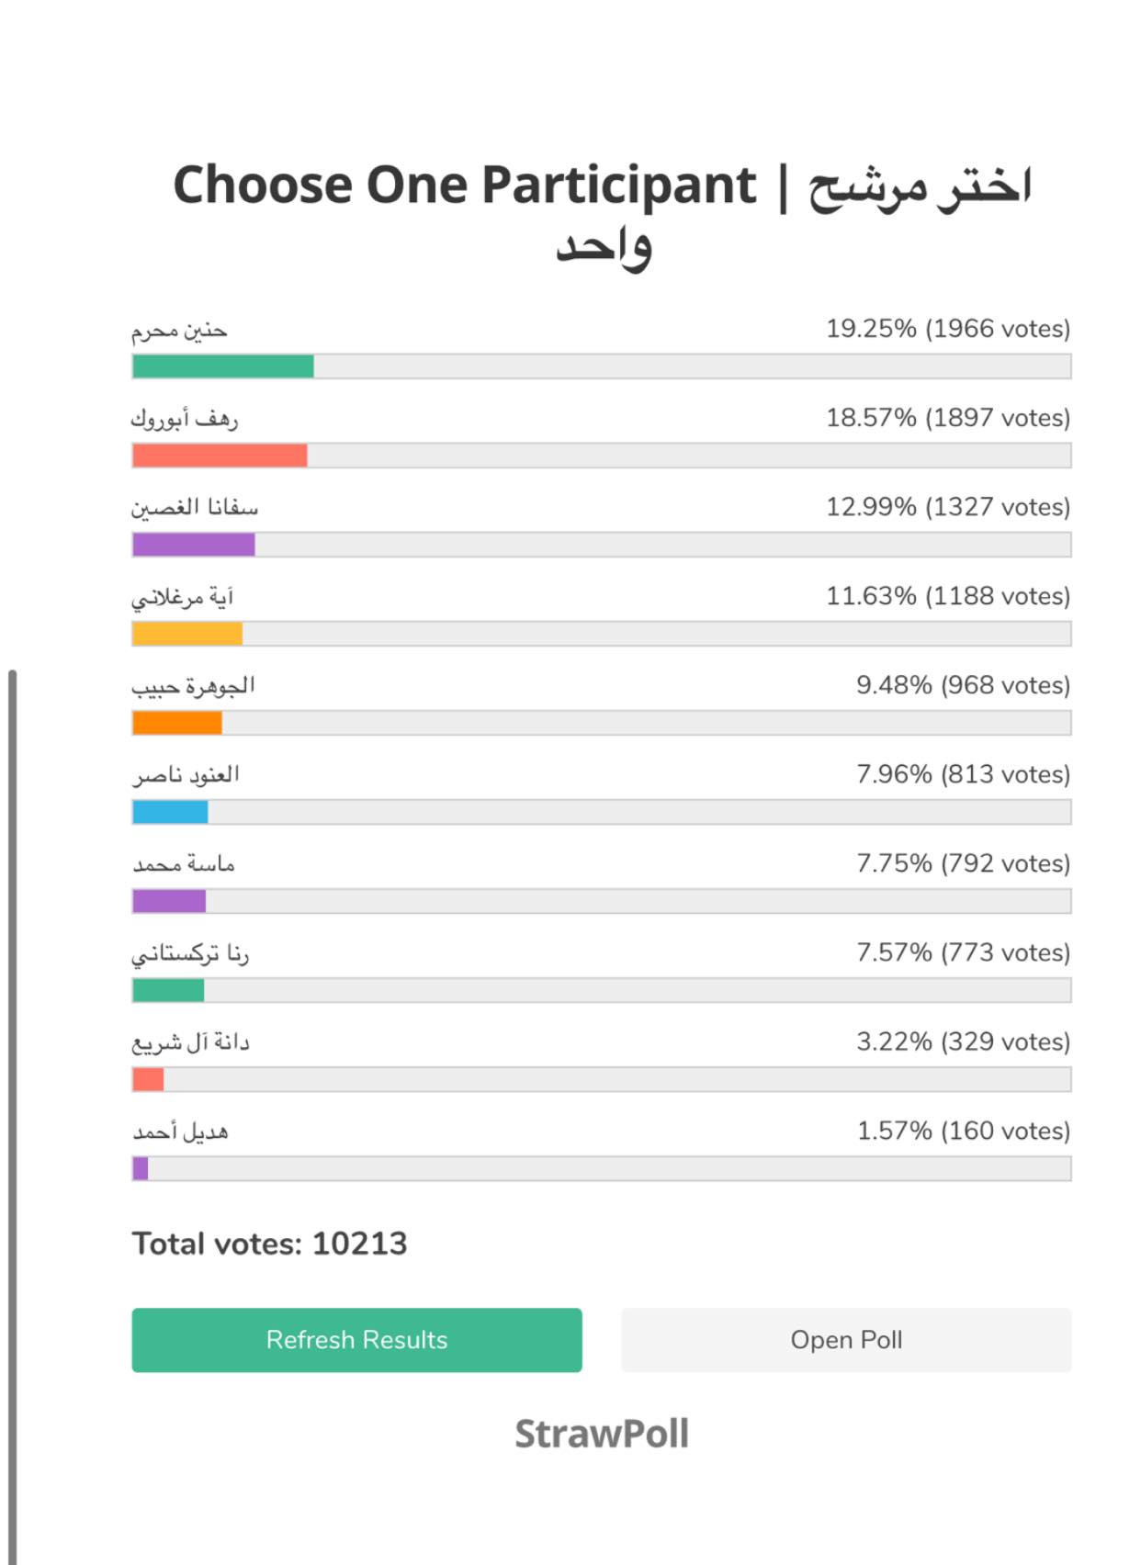Click the red 18.57% result bar
The width and height of the screenshot is (1141, 1565).
220,456
